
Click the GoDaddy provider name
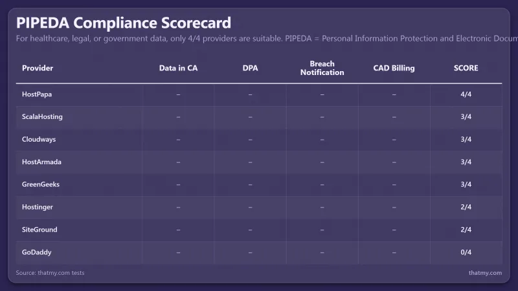(x=36, y=252)
